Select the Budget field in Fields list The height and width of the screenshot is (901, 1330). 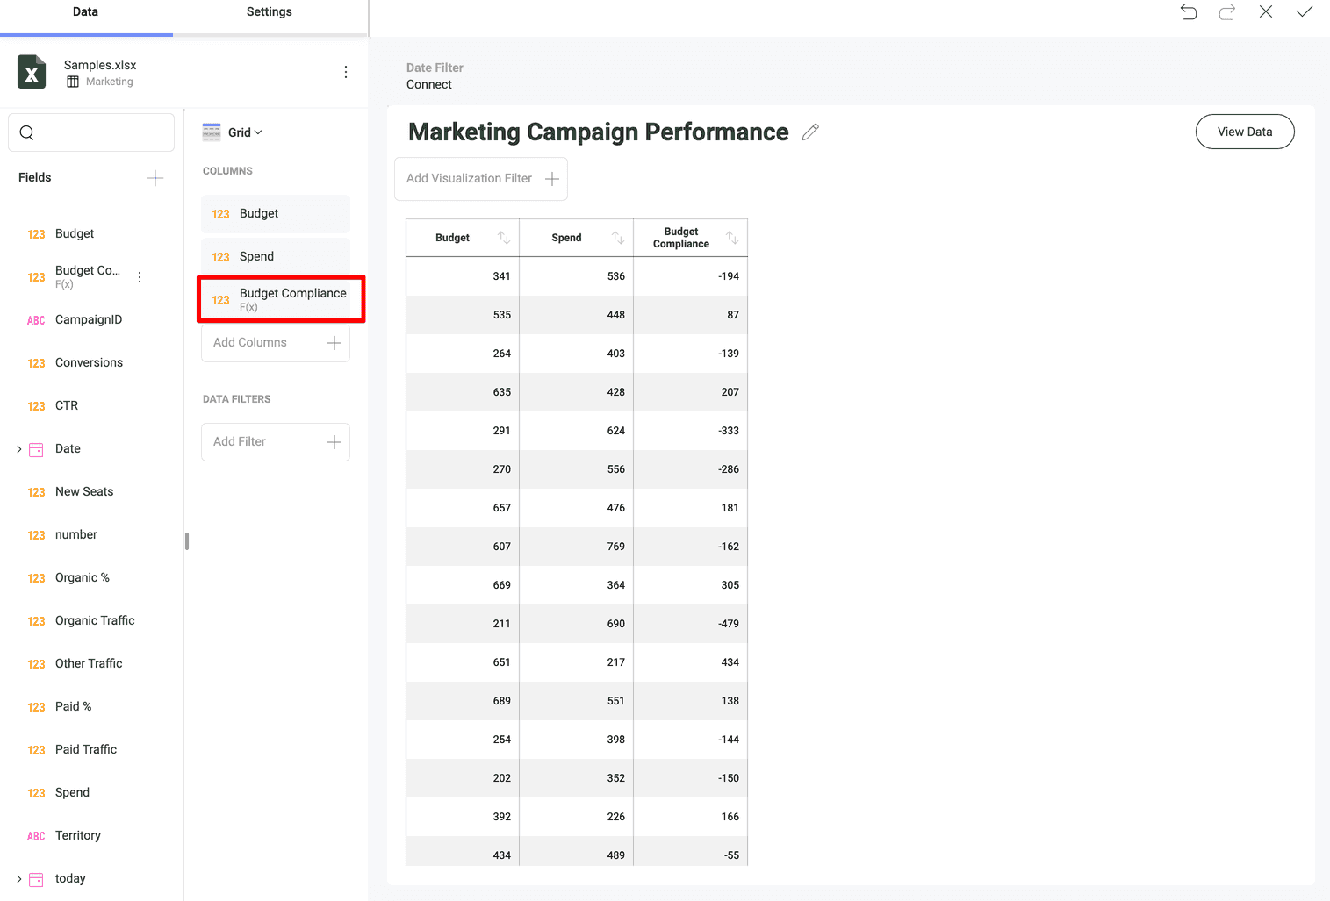[75, 234]
